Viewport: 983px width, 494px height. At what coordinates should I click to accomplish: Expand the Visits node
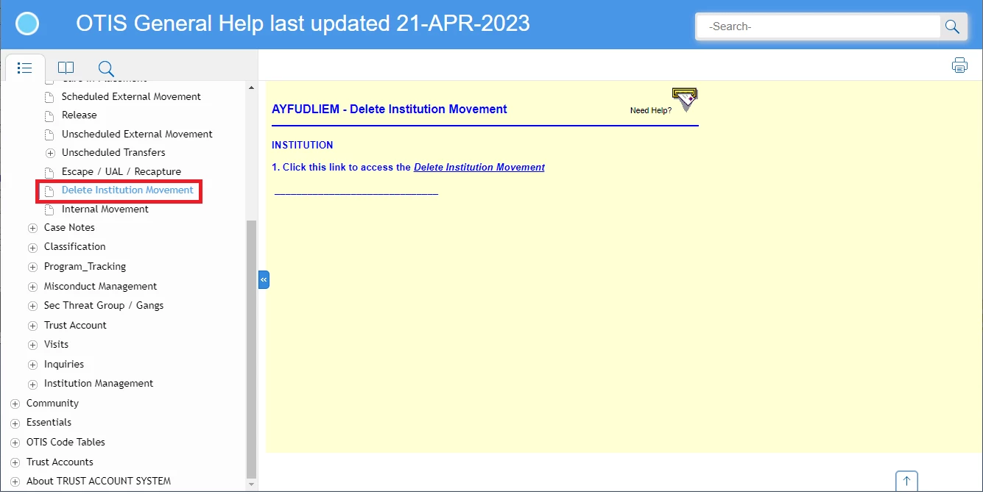[x=32, y=345]
